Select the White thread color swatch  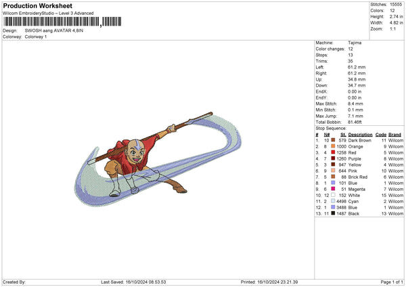(x=333, y=195)
